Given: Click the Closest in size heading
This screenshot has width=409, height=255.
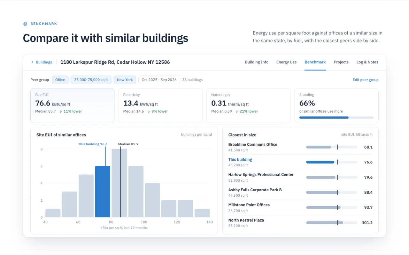Looking at the screenshot, I should 242,135.
